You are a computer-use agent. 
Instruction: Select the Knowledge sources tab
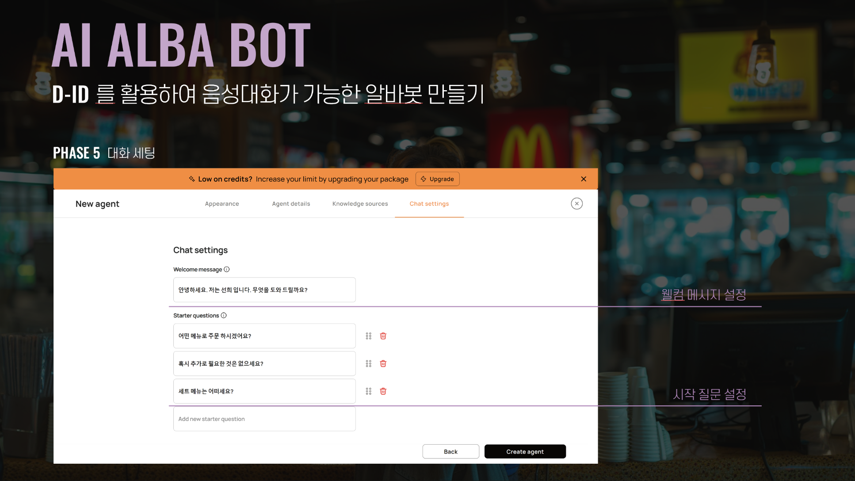click(360, 203)
